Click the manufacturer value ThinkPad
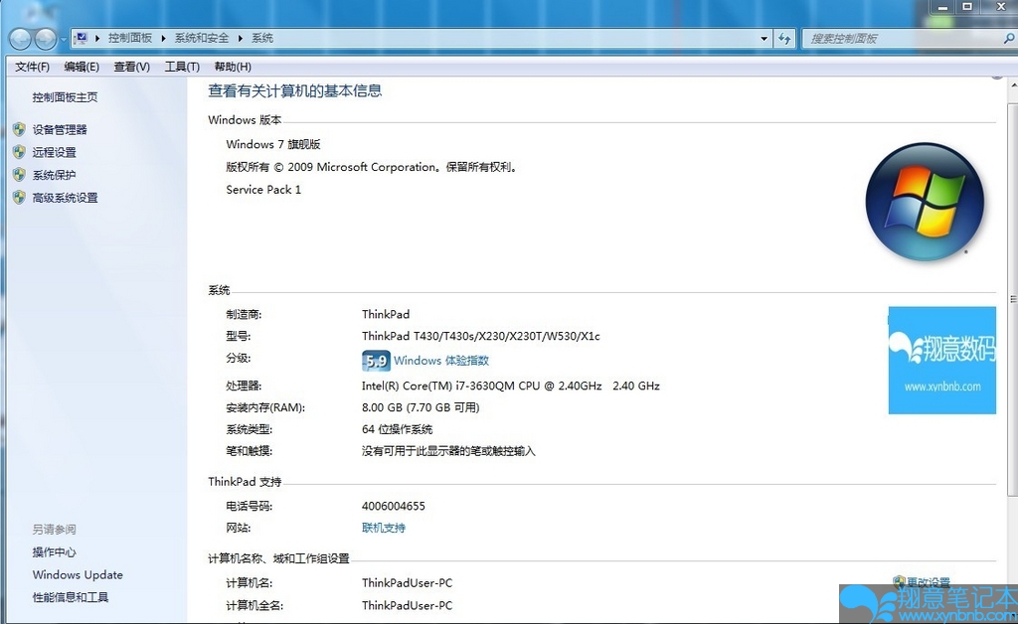Image resolution: width=1018 pixels, height=624 pixels. 386,314
